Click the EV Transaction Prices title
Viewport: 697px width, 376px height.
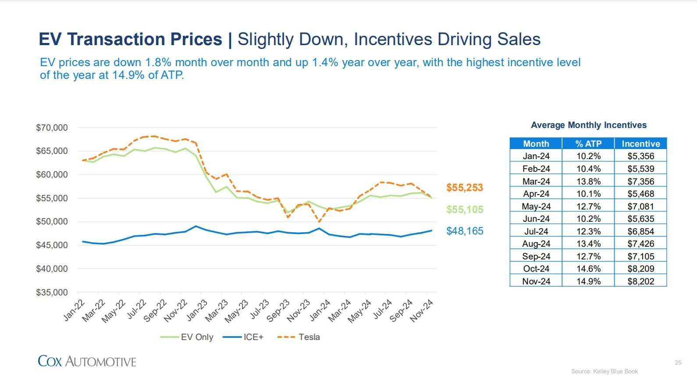point(131,39)
